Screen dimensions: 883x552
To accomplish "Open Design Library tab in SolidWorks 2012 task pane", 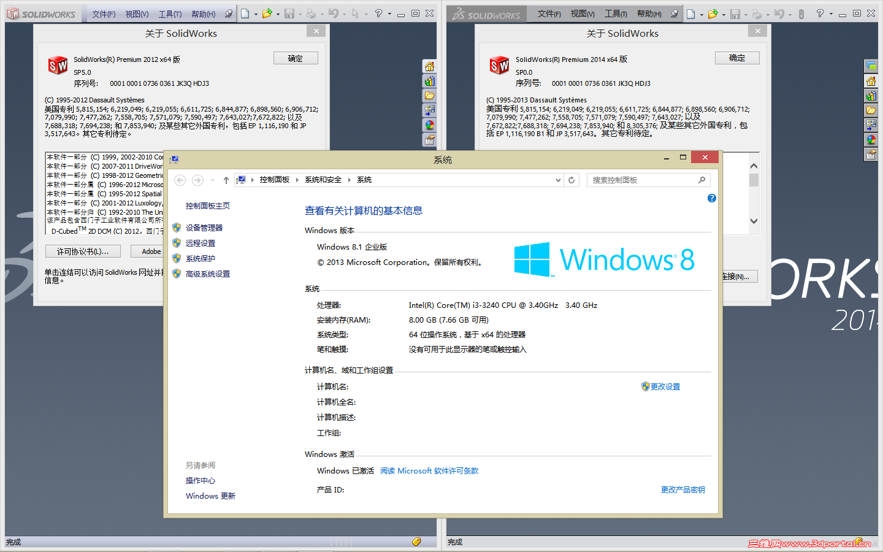I will click(430, 81).
